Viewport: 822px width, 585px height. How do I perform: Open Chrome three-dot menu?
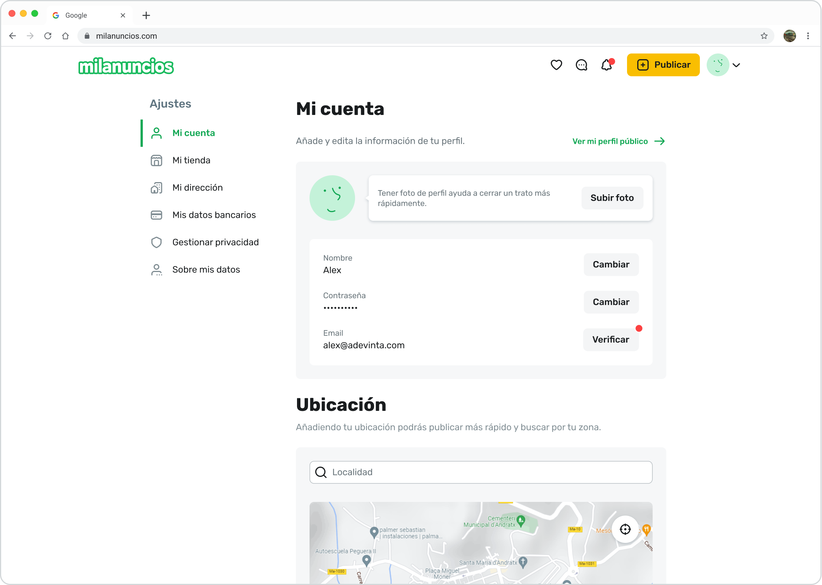(808, 36)
